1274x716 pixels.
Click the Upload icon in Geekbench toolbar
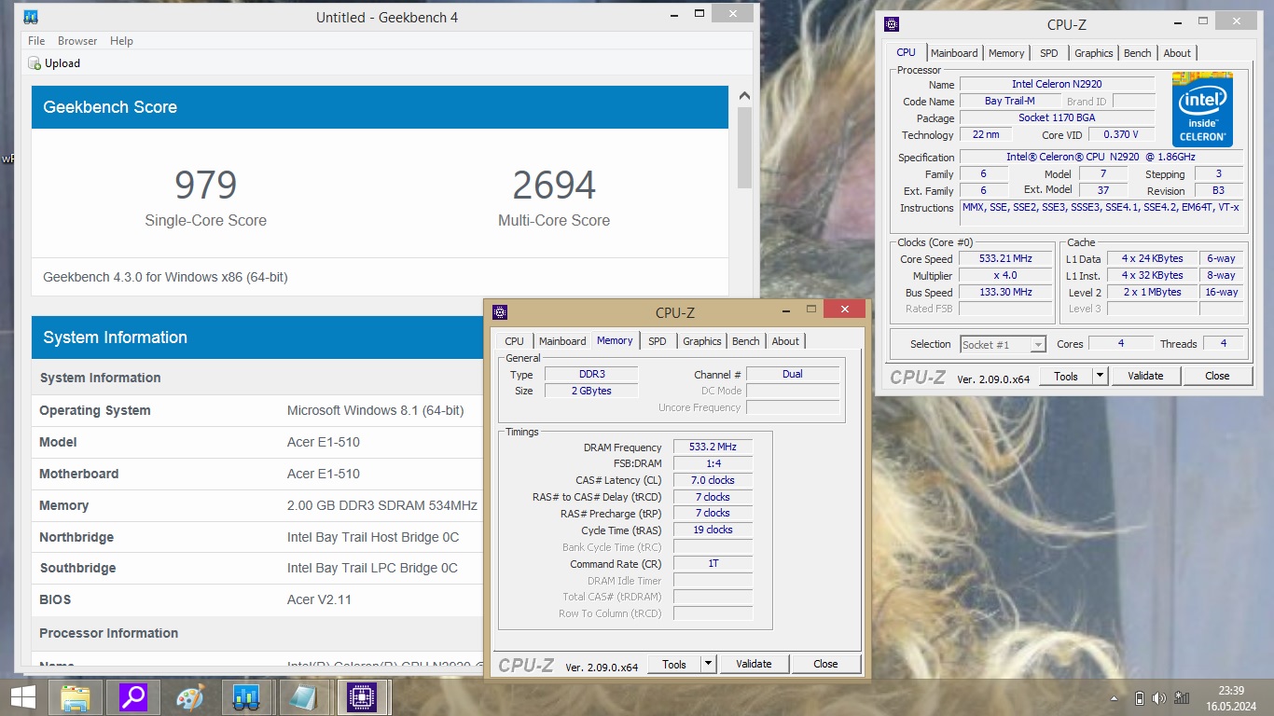[35, 63]
